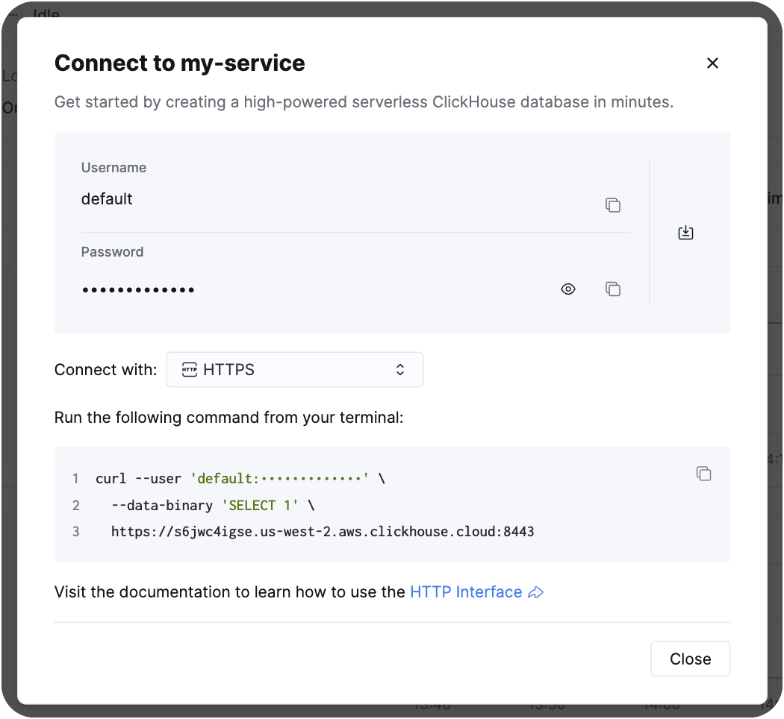Viewport: 784px width, 719px height.
Task: Copy the curl command snippet
Action: coord(703,474)
